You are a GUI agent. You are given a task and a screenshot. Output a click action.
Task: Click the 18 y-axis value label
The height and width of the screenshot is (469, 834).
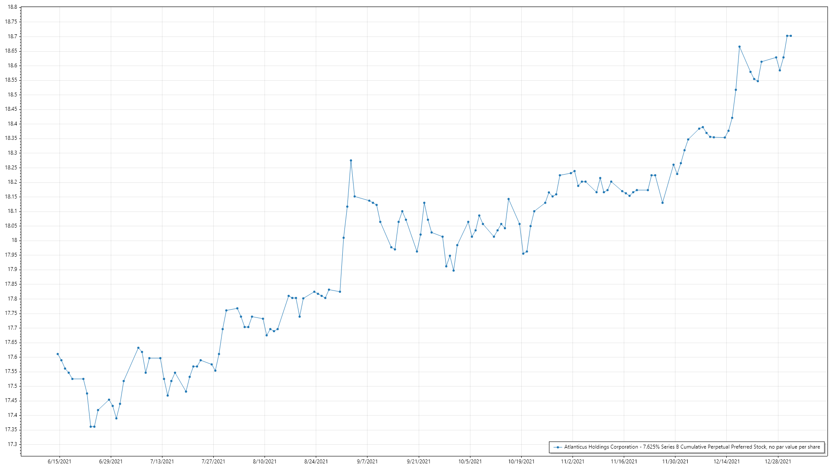(14, 241)
